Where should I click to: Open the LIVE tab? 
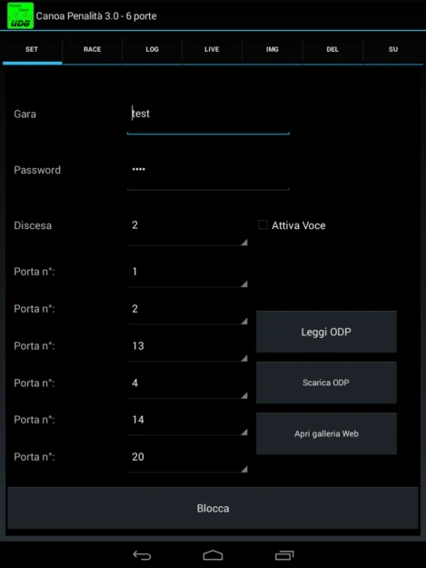pyautogui.click(x=213, y=50)
